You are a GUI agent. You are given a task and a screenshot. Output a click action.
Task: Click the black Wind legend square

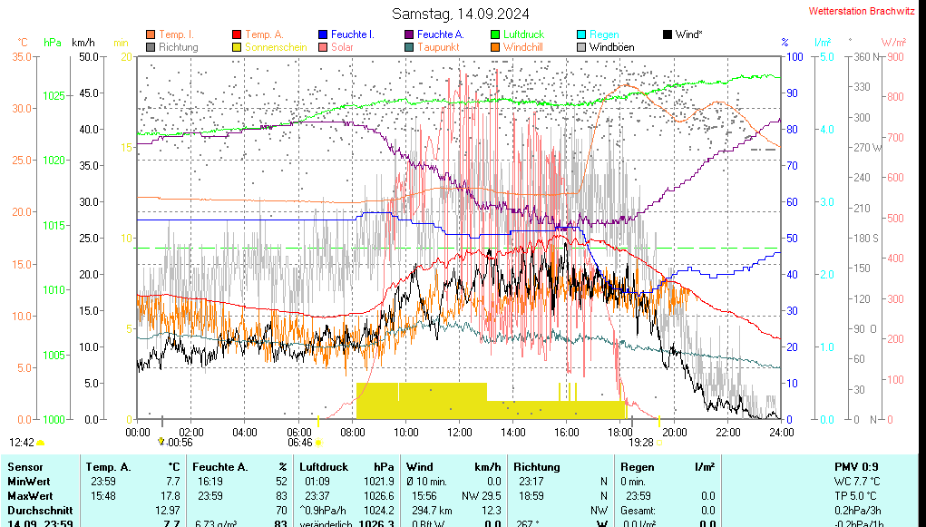click(668, 34)
